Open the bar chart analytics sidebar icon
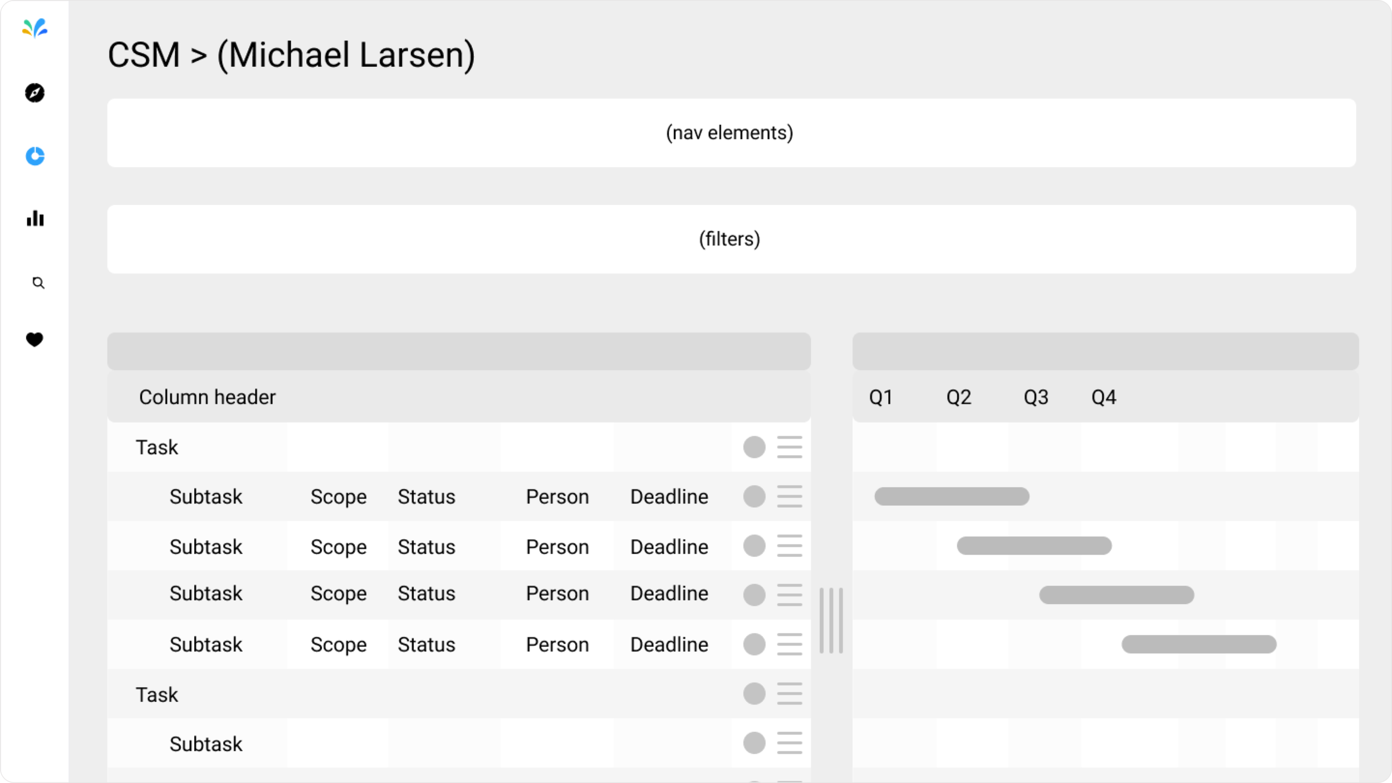 coord(35,218)
